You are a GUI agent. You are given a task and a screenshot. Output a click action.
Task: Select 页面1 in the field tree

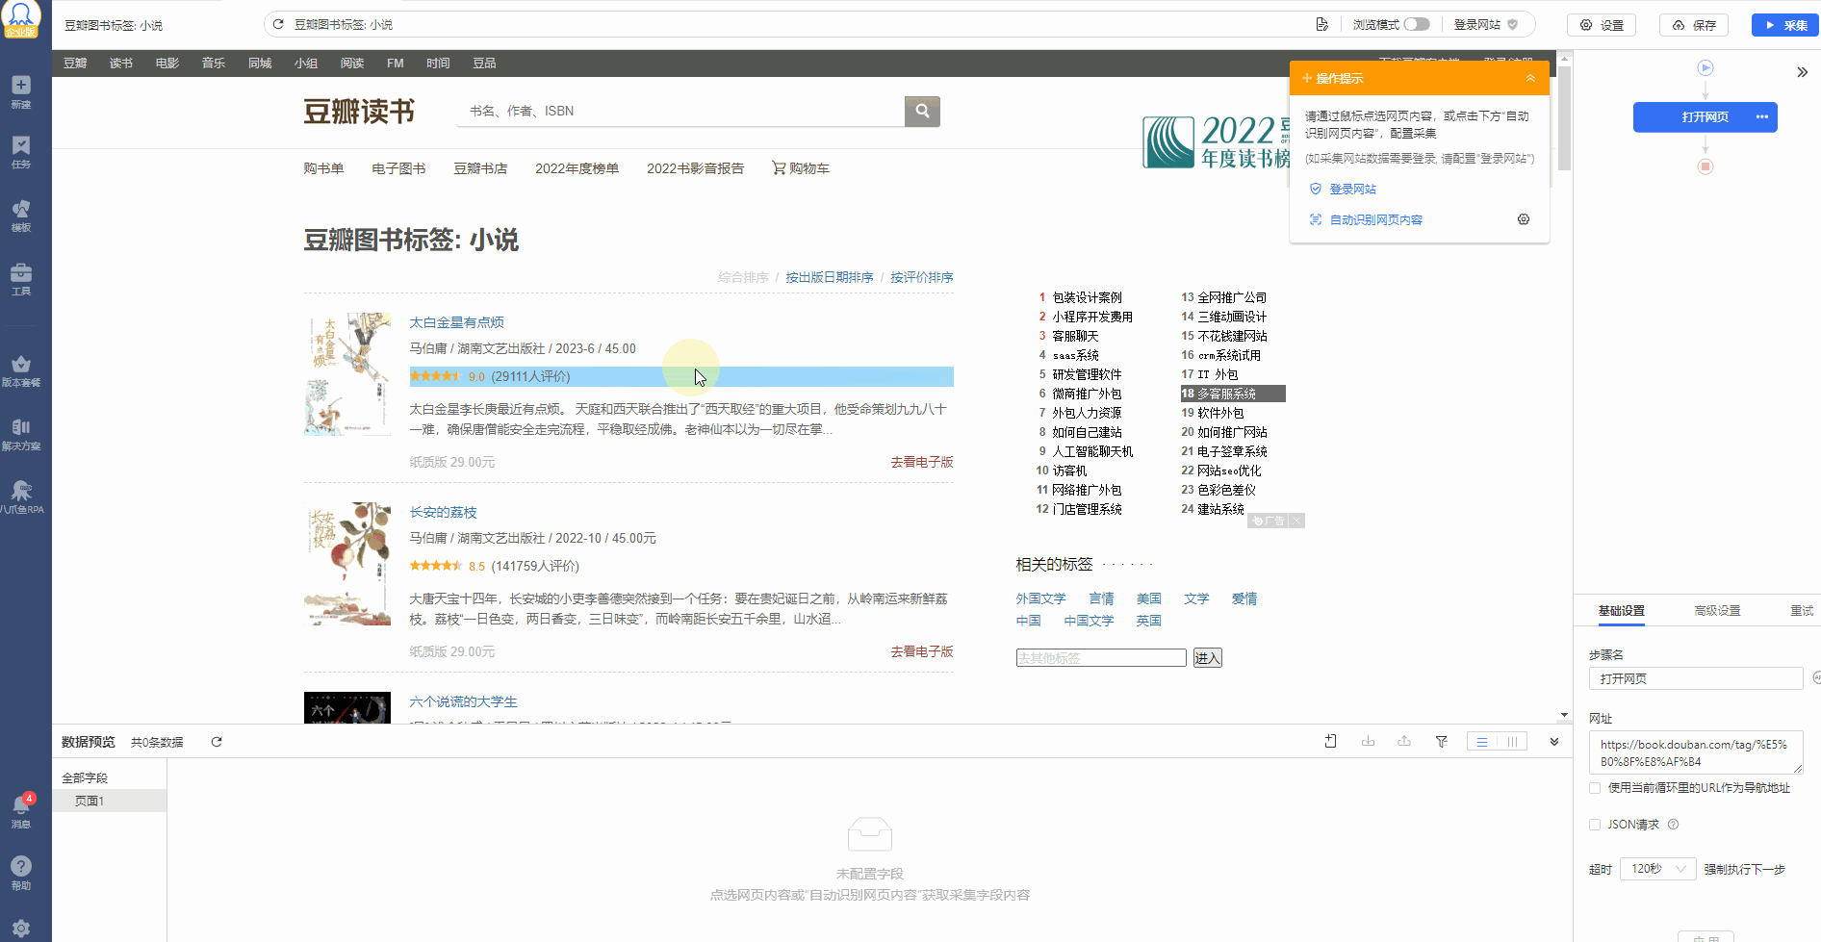coord(110,801)
